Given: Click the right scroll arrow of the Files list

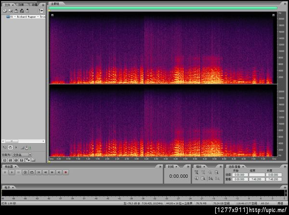Looking at the screenshot, I should click(x=43, y=141).
